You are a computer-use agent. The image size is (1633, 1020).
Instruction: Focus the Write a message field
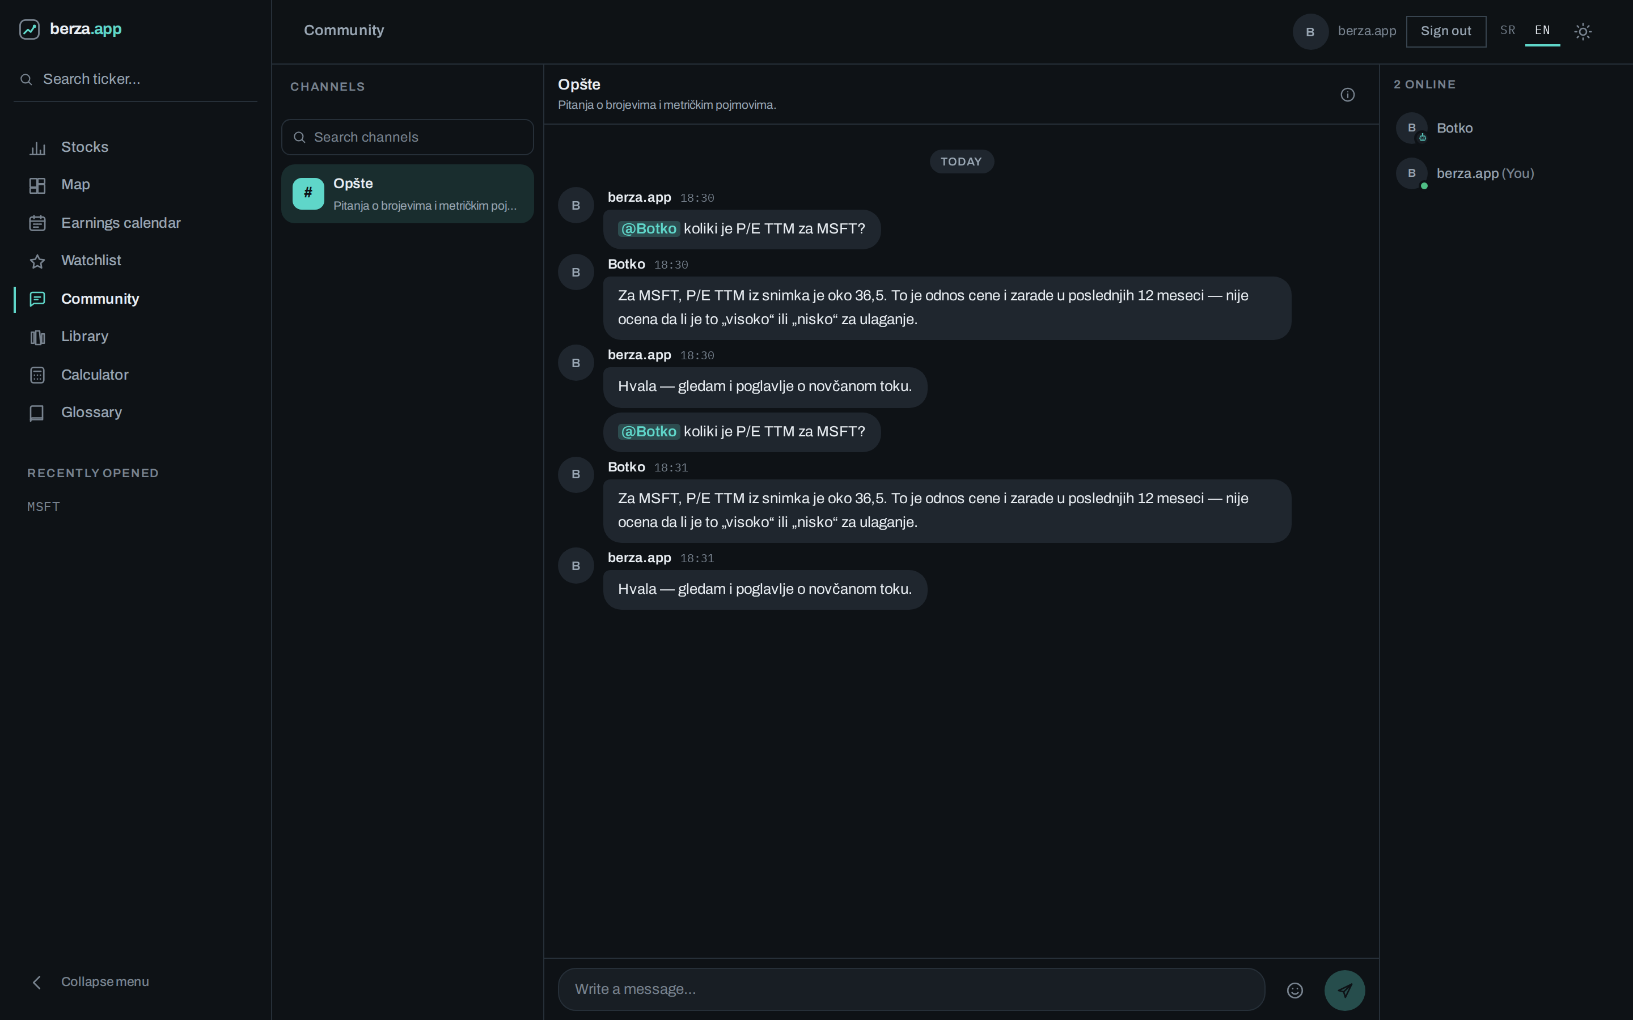point(911,989)
